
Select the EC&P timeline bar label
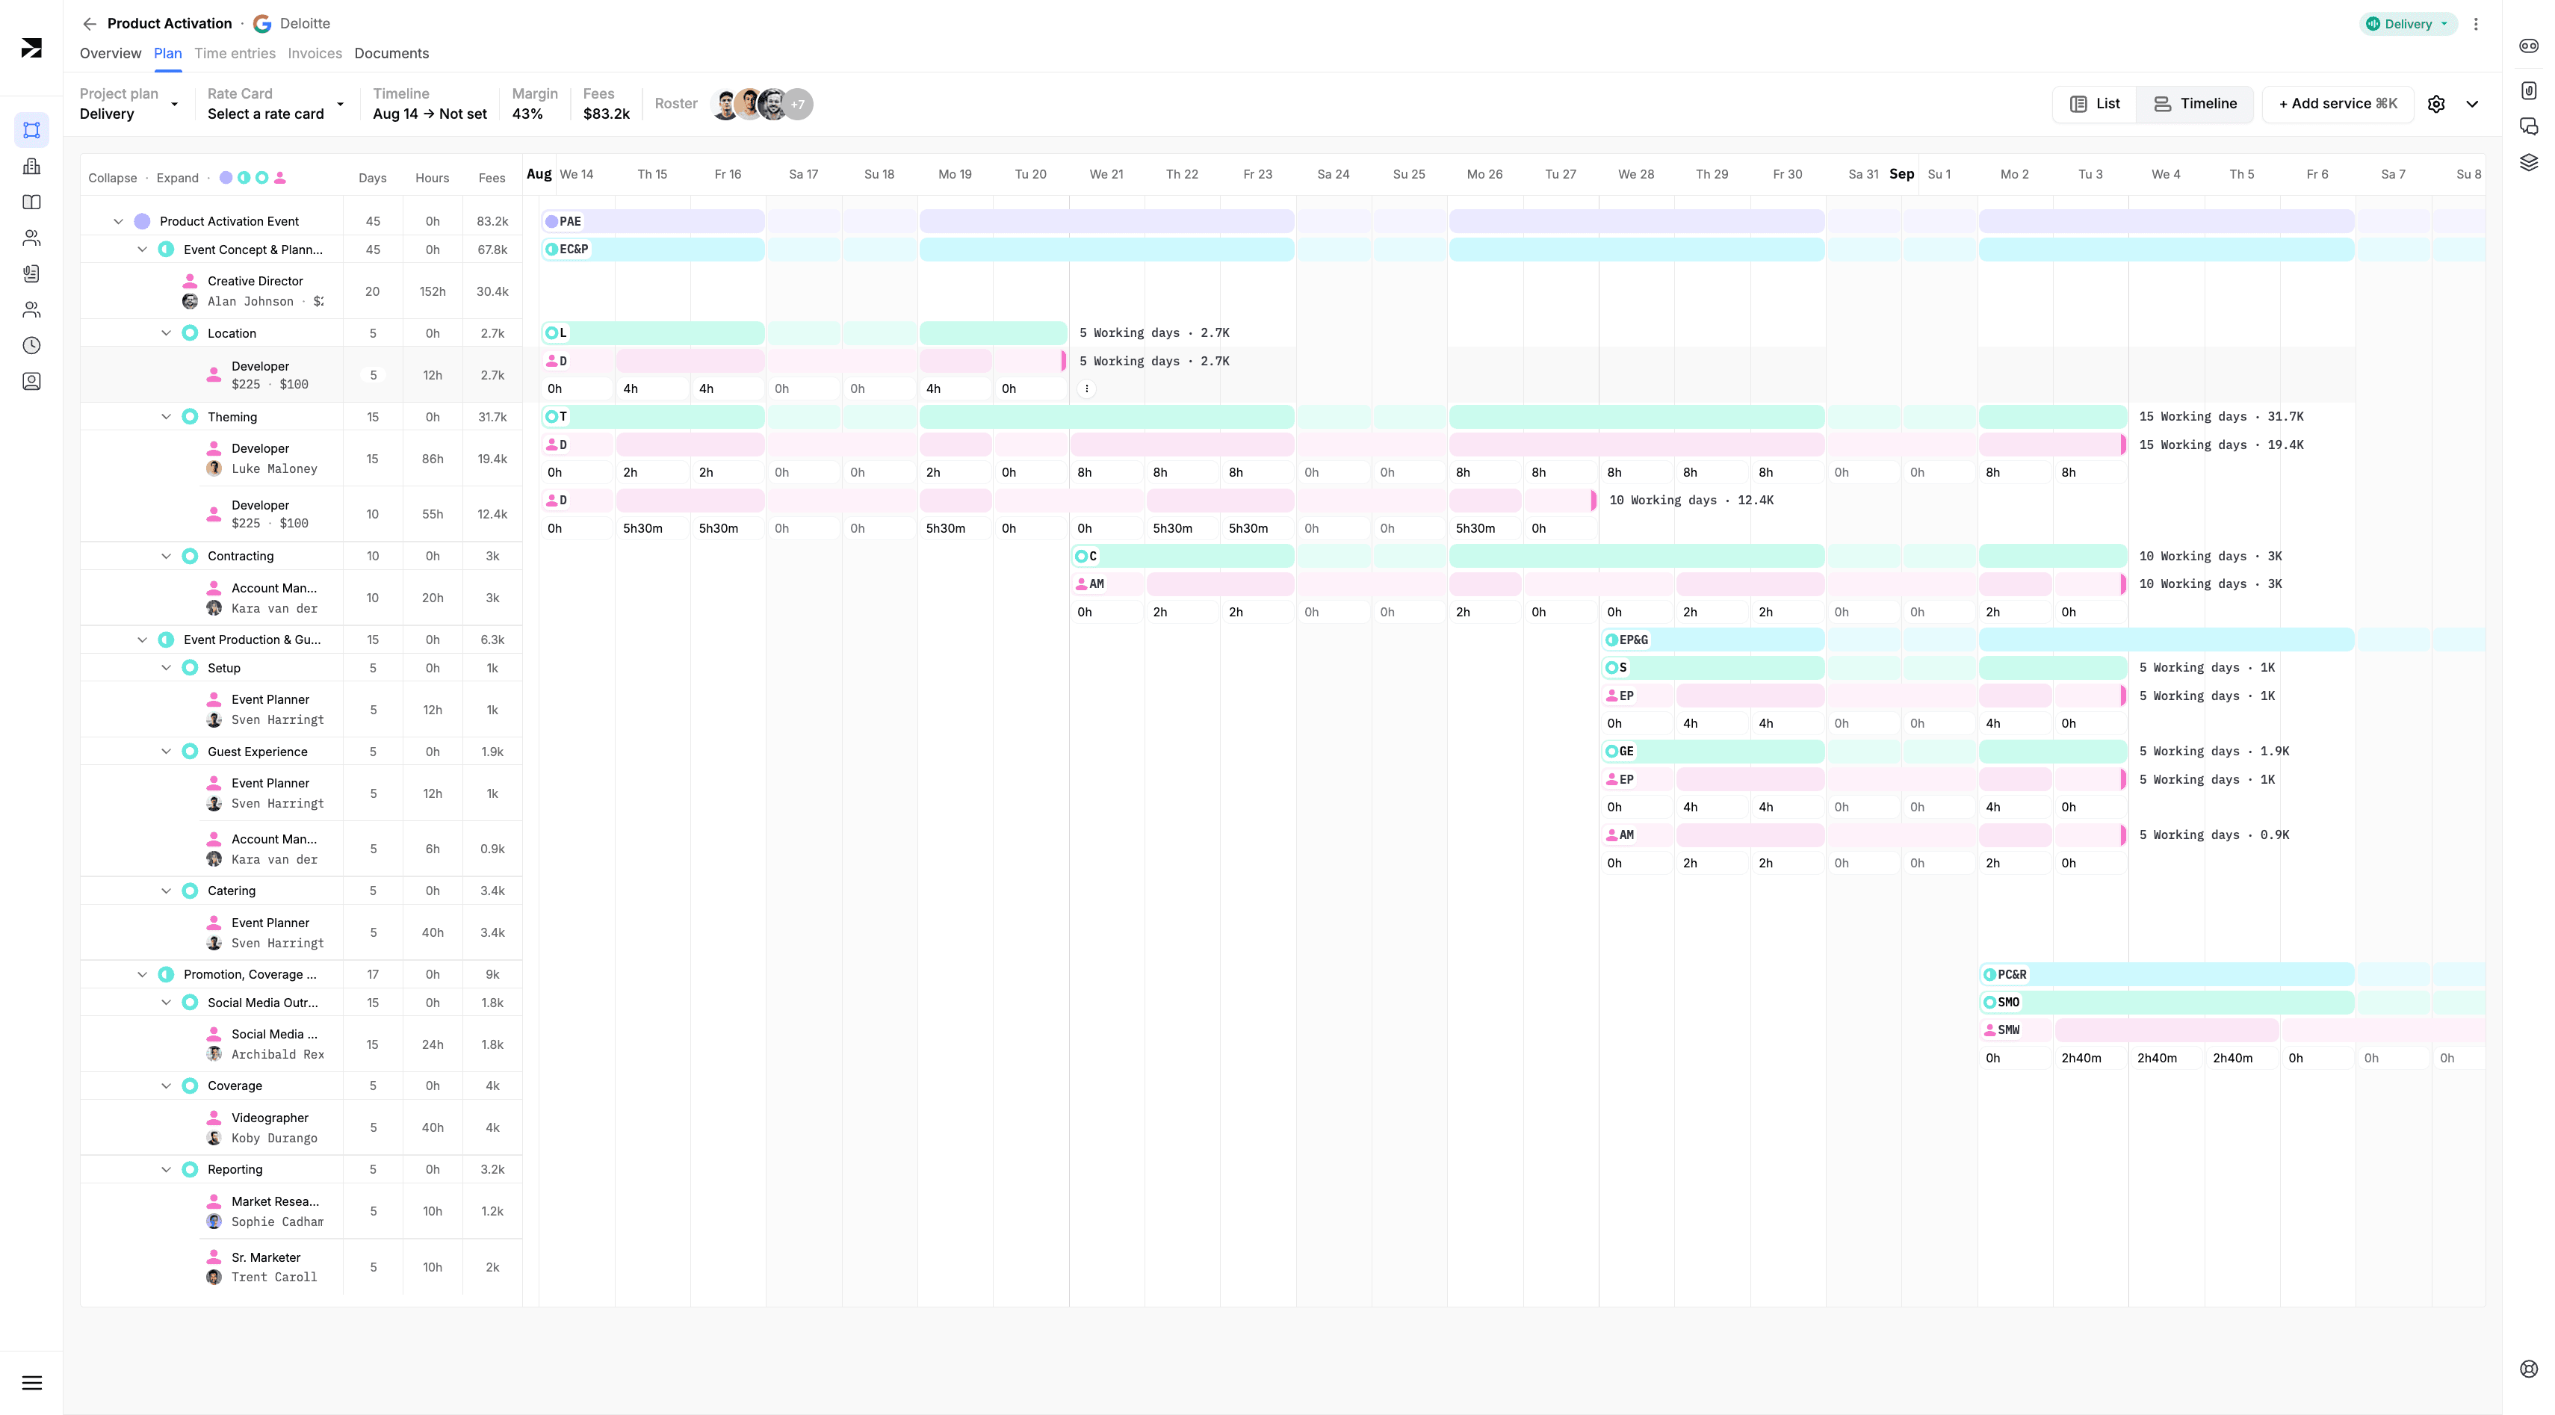click(567, 250)
